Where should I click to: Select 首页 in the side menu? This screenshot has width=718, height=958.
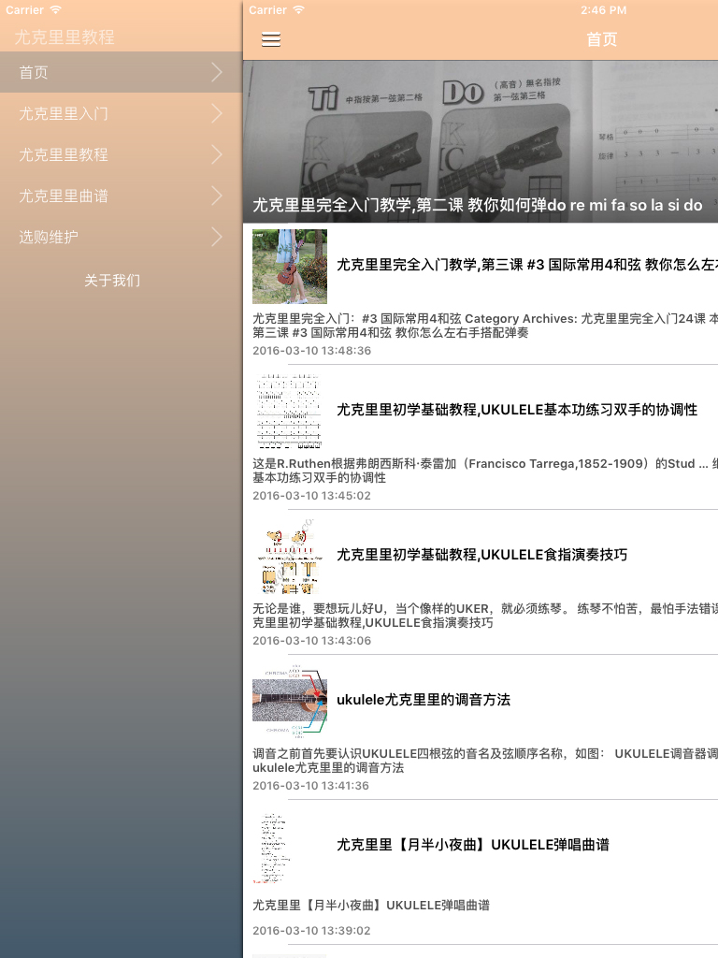click(121, 72)
